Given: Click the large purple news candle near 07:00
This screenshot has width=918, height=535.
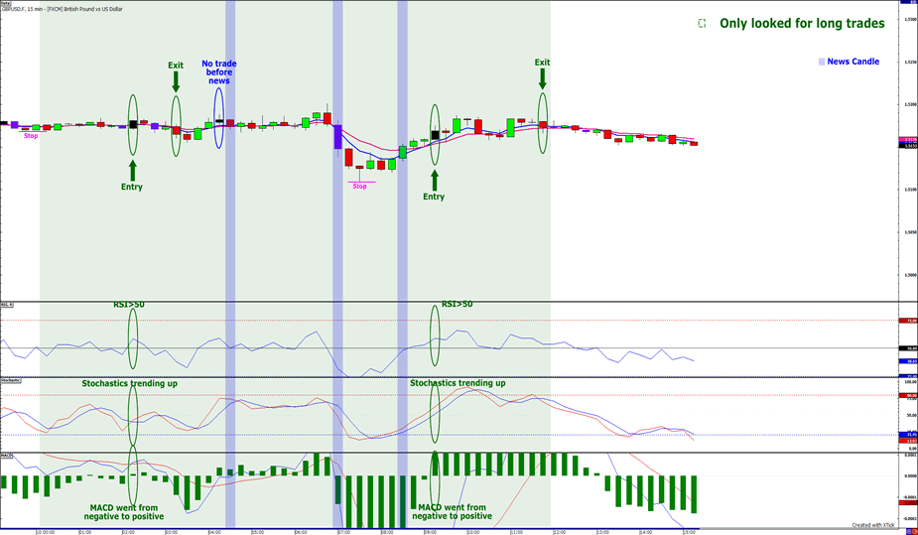Looking at the screenshot, I should (x=337, y=137).
